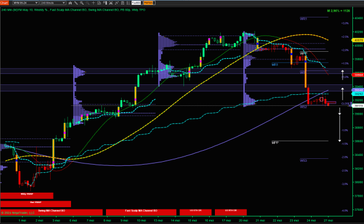The image size is (364, 224).
Task: Click the white 39119 price marker
Action: [x=358, y=106]
